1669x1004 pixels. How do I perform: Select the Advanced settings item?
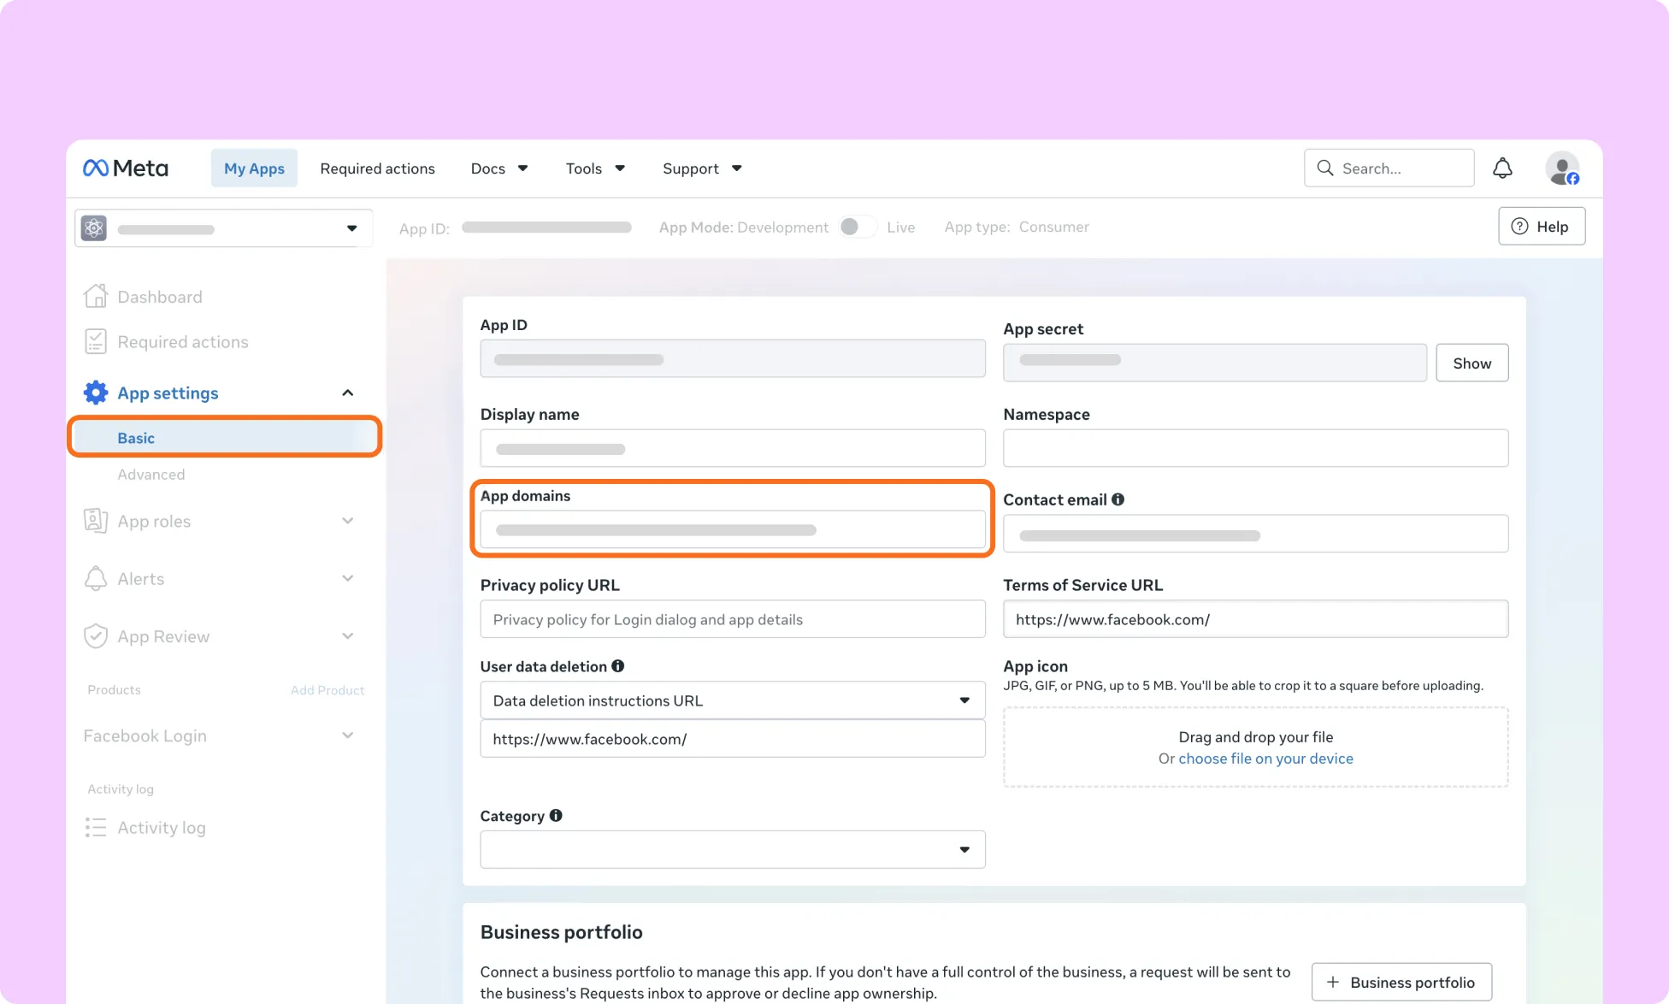[150, 475]
